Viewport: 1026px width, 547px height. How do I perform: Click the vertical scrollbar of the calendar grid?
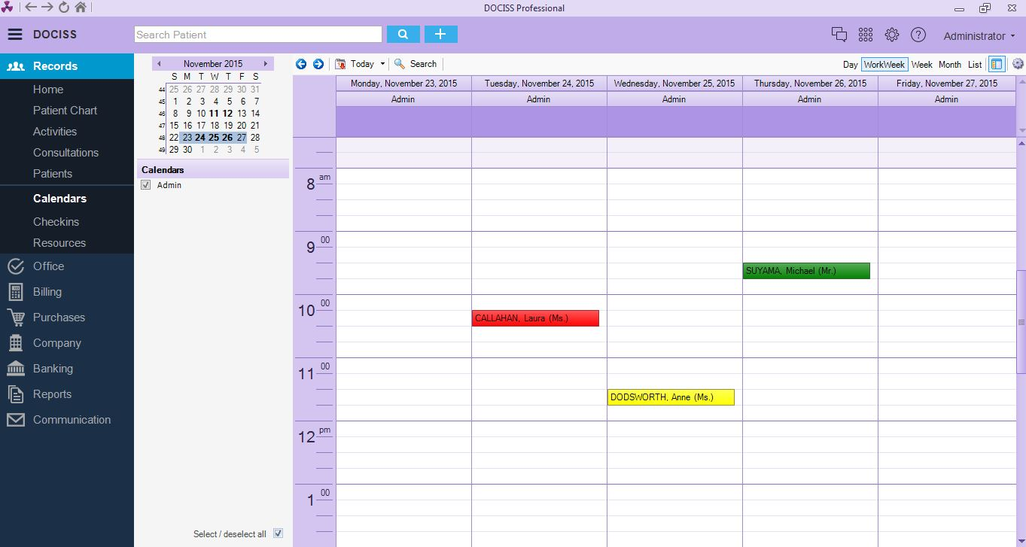click(1021, 322)
